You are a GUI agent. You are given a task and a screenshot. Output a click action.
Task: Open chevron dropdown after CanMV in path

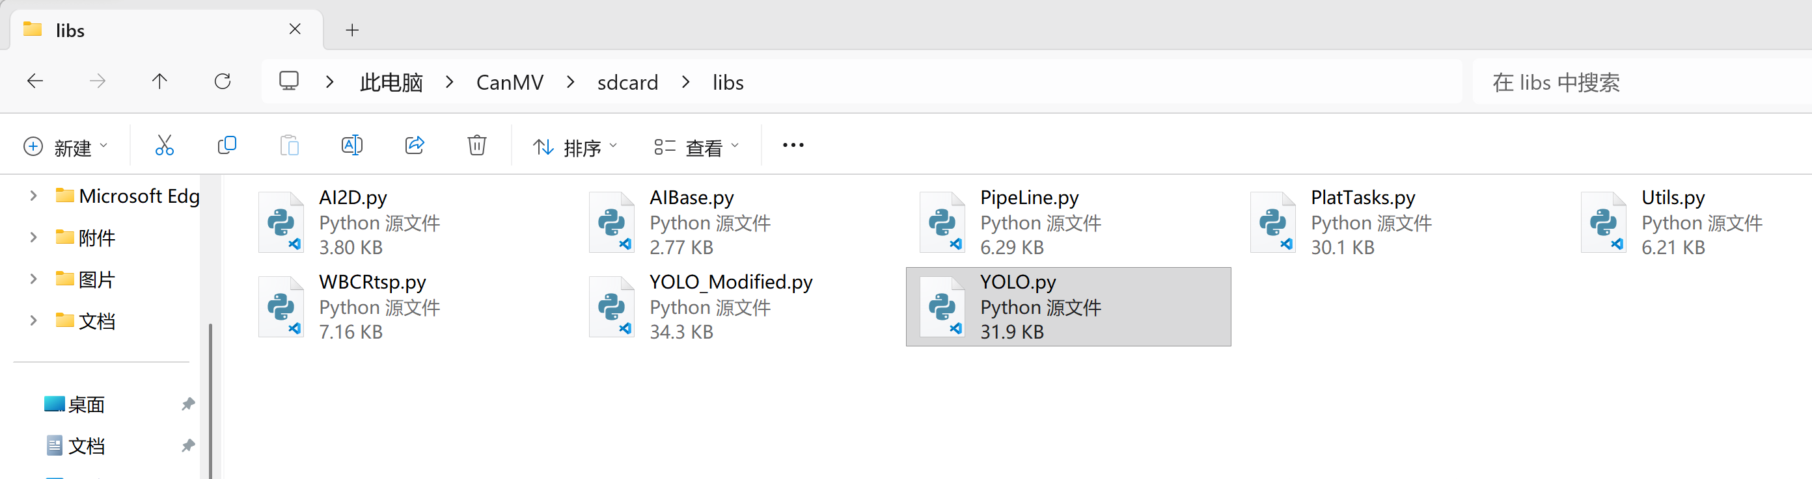(x=570, y=82)
